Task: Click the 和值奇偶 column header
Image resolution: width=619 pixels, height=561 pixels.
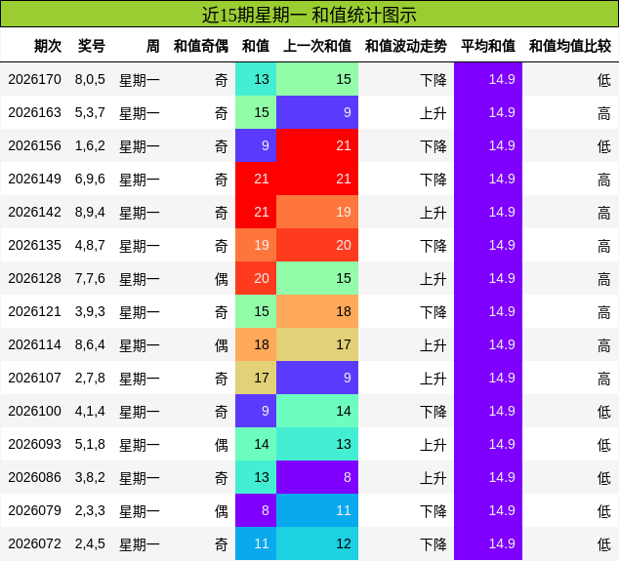Action: (x=201, y=46)
